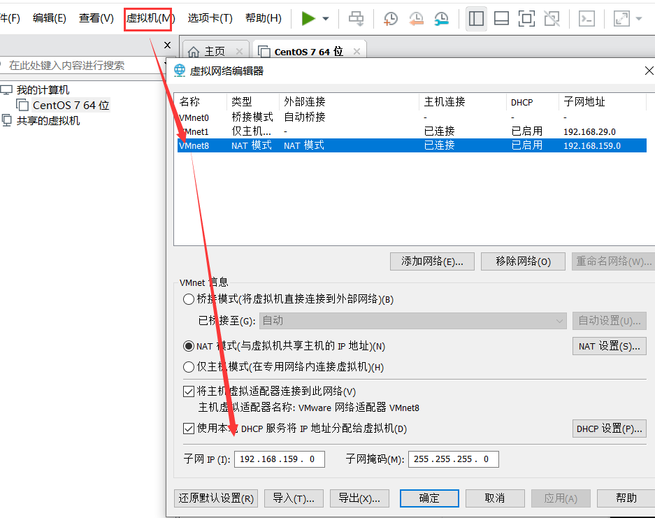Select 仅主机模式 radio button
Image resolution: width=655 pixels, height=518 pixels.
click(189, 367)
